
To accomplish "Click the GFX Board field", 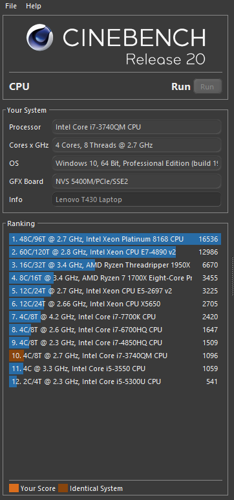I will click(136, 181).
